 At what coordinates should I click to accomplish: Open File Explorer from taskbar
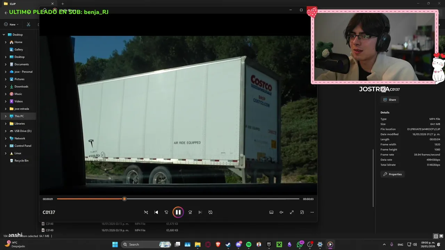tap(197, 244)
